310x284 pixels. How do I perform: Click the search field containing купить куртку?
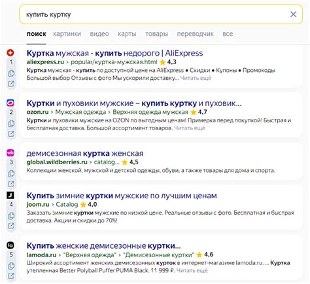click(x=161, y=14)
